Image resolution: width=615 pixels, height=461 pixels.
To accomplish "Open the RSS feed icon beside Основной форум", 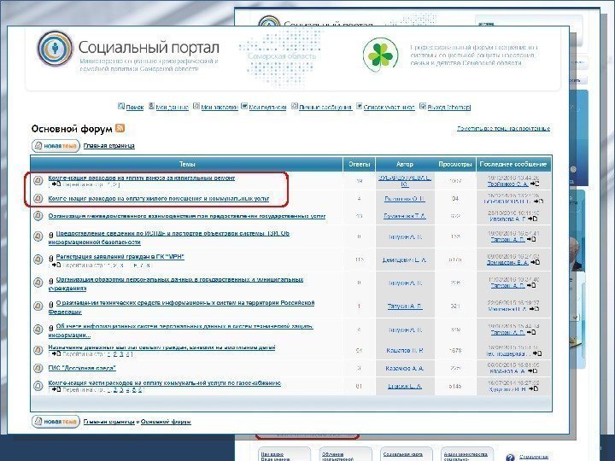I will pos(120,128).
